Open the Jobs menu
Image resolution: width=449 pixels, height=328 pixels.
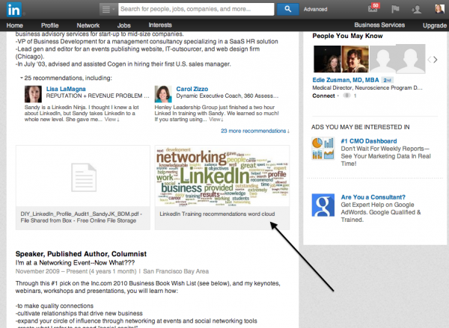[124, 25]
